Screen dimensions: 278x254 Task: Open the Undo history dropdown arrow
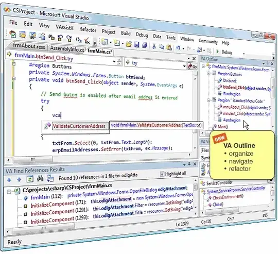183,48
